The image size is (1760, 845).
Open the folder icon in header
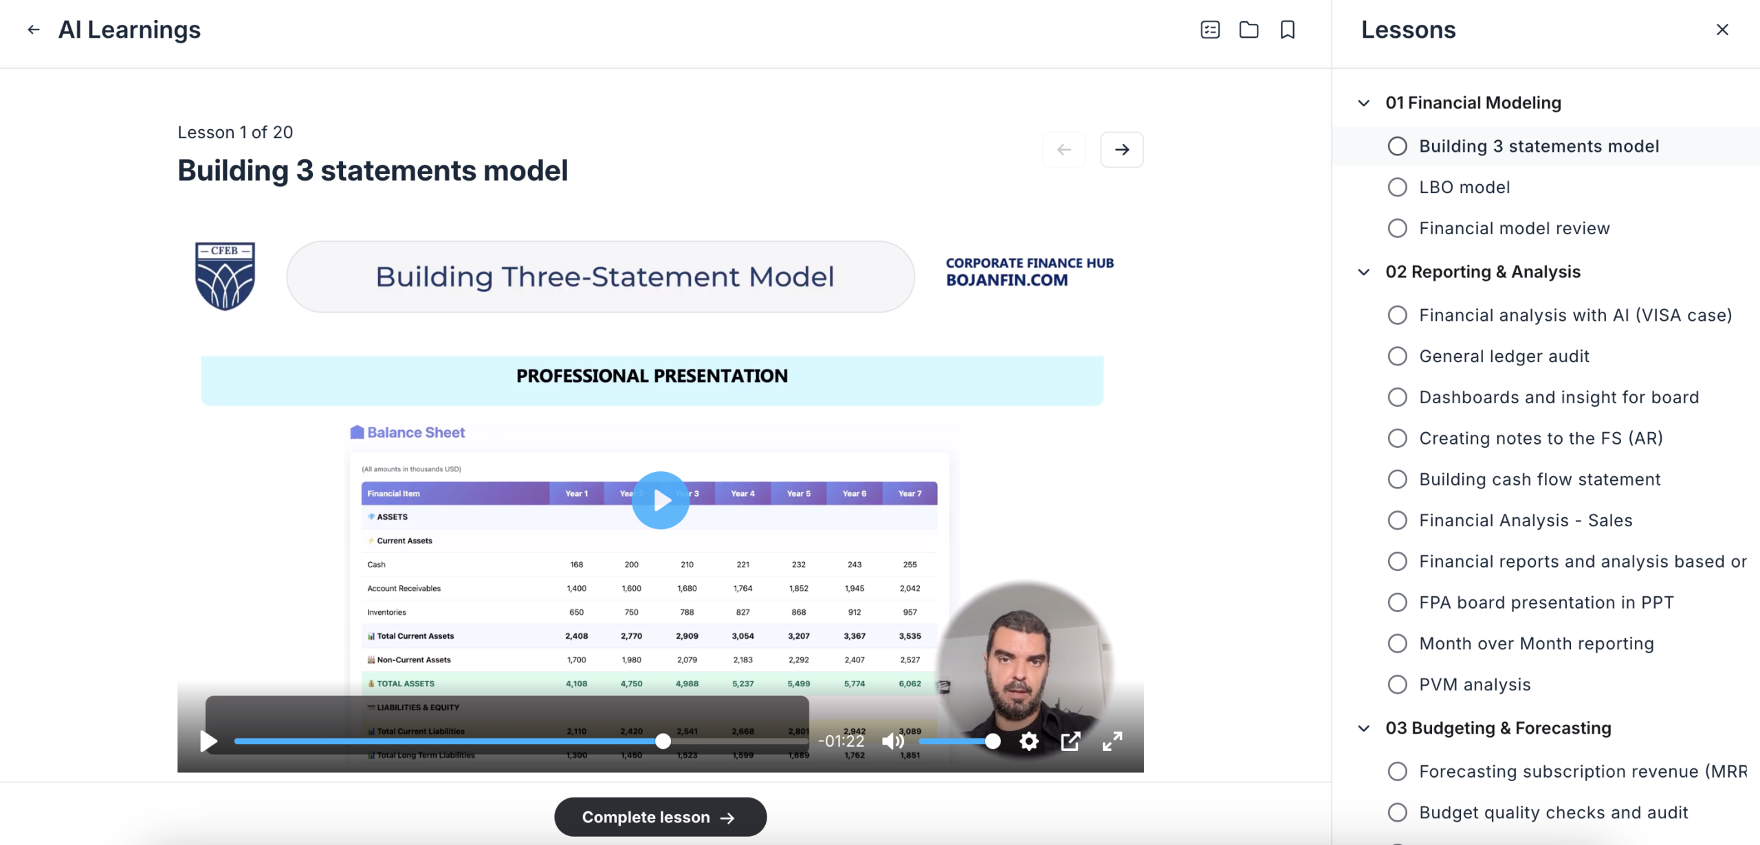(1248, 30)
